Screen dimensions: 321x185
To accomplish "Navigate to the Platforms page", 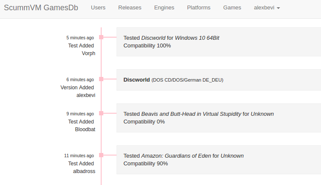I will pyautogui.click(x=198, y=8).
